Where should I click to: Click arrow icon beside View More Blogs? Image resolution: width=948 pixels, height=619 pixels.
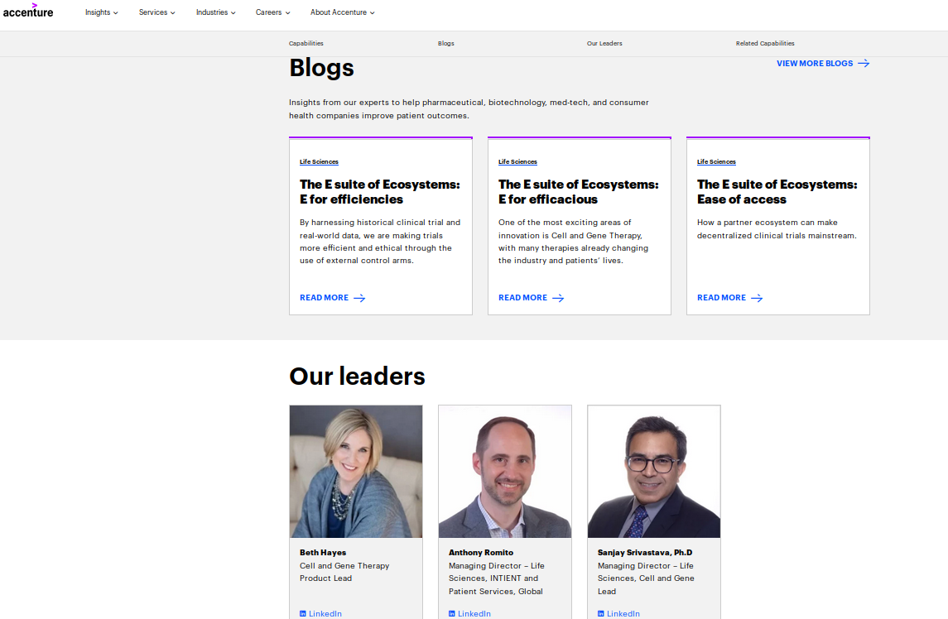pos(864,64)
